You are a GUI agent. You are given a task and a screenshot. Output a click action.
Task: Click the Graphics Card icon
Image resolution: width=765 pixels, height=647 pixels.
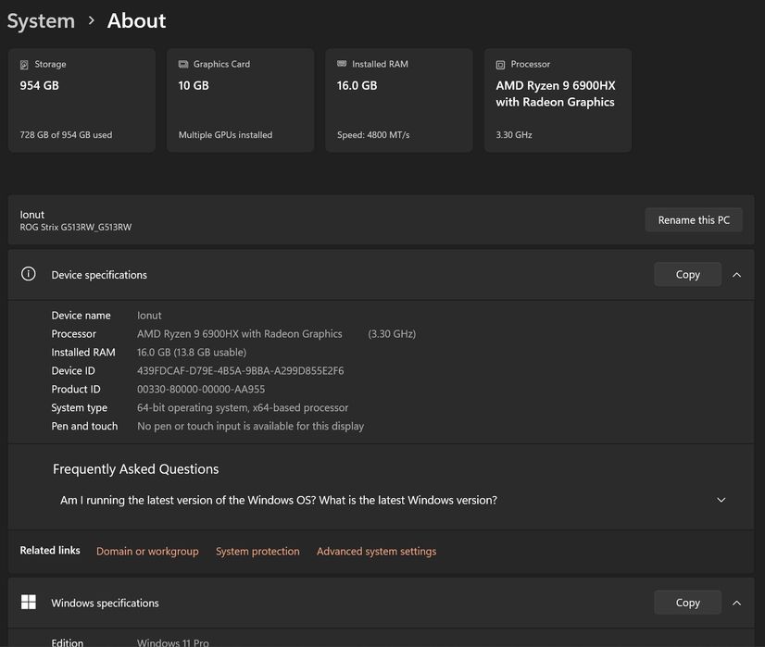pos(183,65)
